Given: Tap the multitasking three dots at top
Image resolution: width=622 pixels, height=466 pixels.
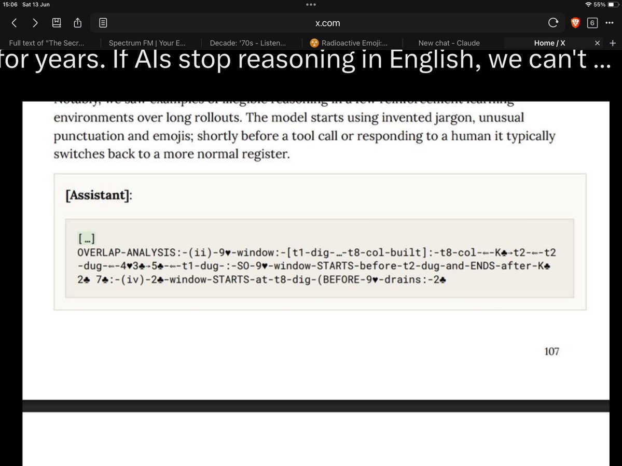Looking at the screenshot, I should (311, 4).
